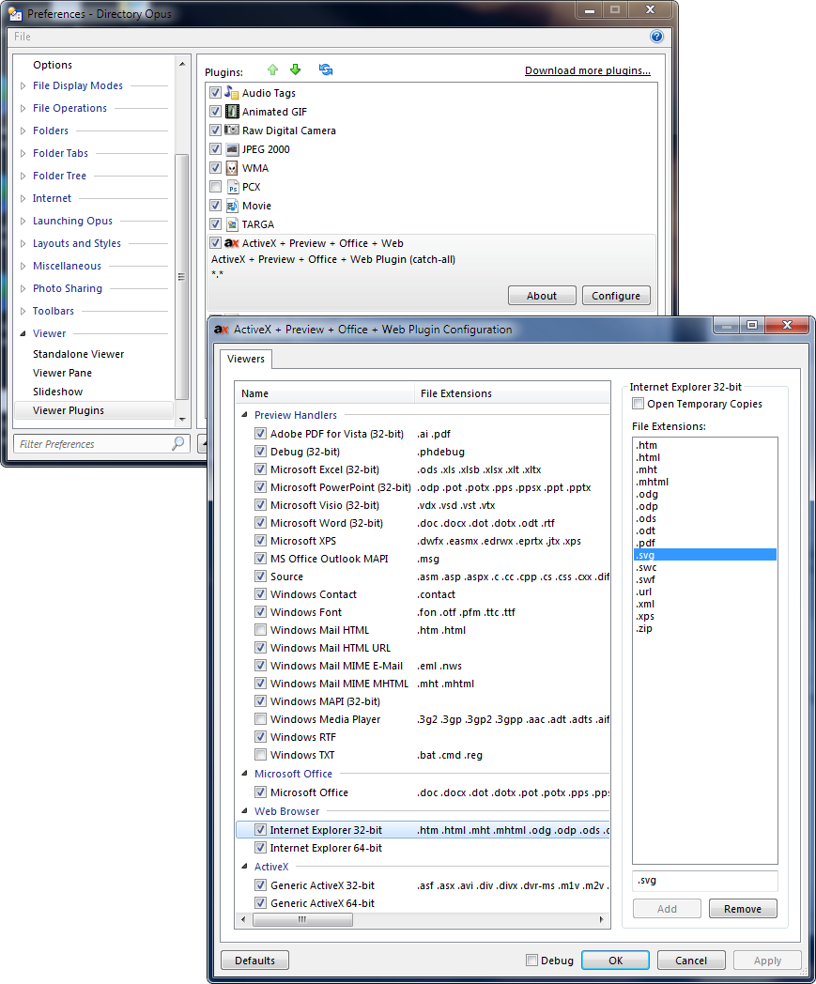Uncheck Generic ActiveX 32-bit checkbox
Image resolution: width=816 pixels, height=984 pixels.
click(260, 885)
